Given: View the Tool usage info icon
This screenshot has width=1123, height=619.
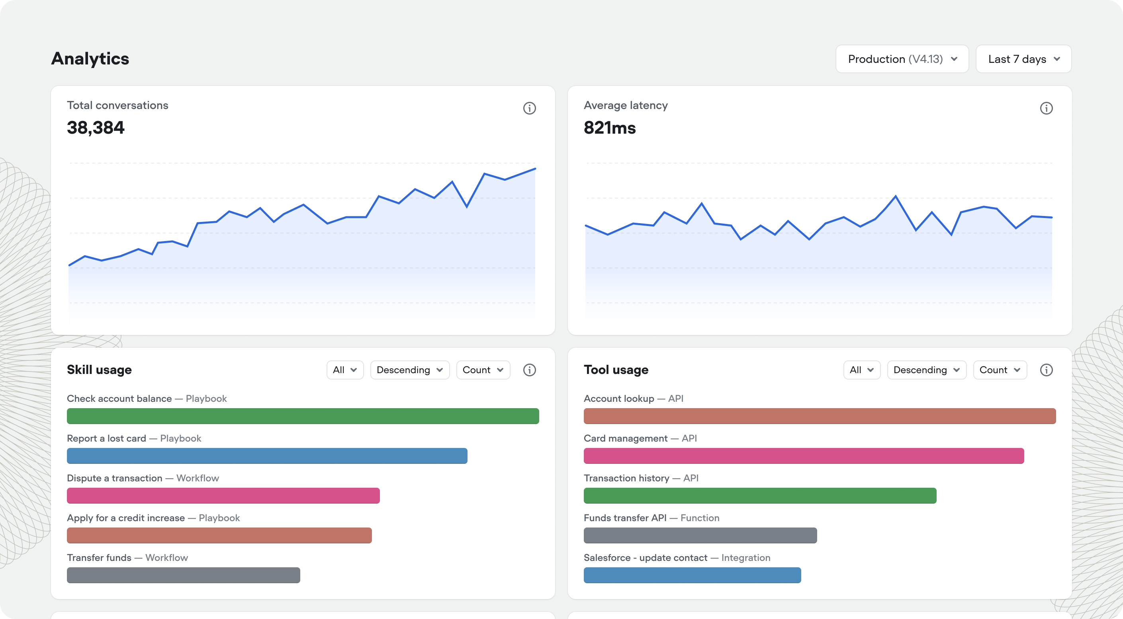Looking at the screenshot, I should click(x=1047, y=370).
